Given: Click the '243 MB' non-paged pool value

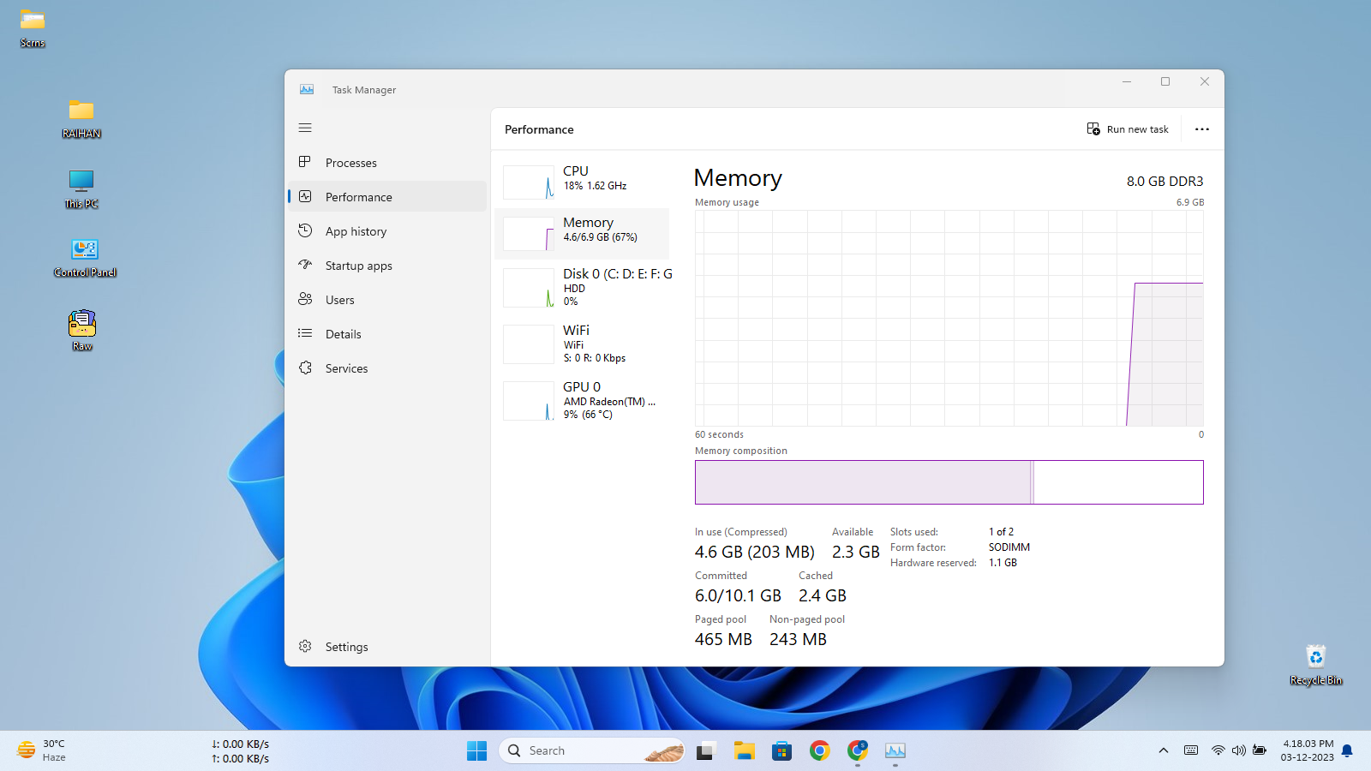Looking at the screenshot, I should click(x=798, y=640).
